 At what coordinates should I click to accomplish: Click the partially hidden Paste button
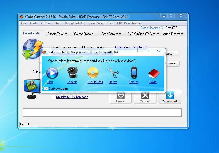[173, 54]
